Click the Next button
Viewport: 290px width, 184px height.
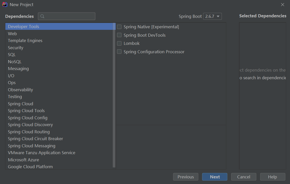point(215,177)
